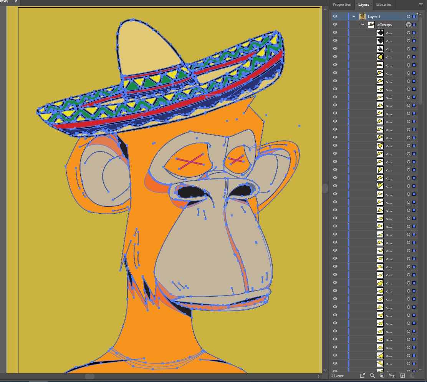Click the Layer 1 thumbnail
Image resolution: width=427 pixels, height=382 pixels.
(362, 17)
